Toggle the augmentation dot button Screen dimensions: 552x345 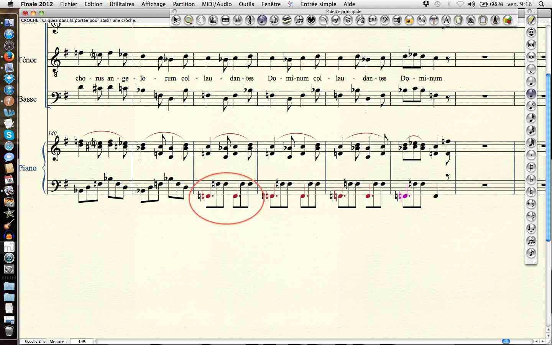[x=531, y=155]
